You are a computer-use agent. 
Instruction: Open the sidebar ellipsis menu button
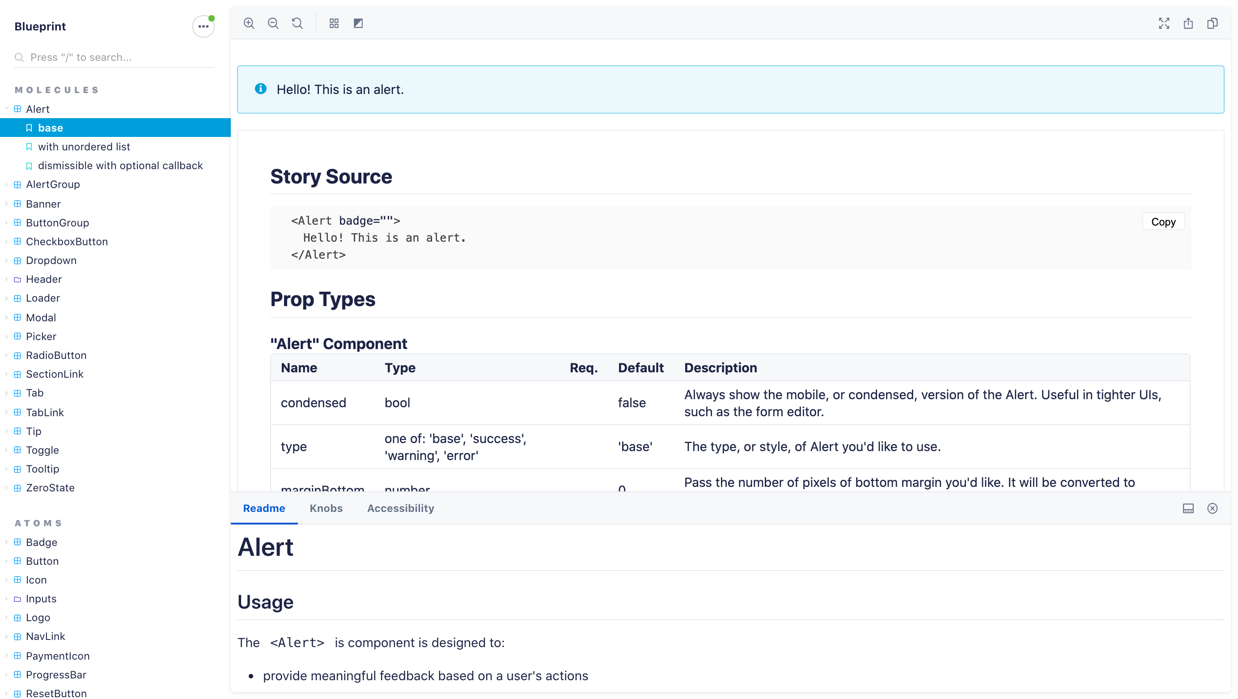coord(204,26)
